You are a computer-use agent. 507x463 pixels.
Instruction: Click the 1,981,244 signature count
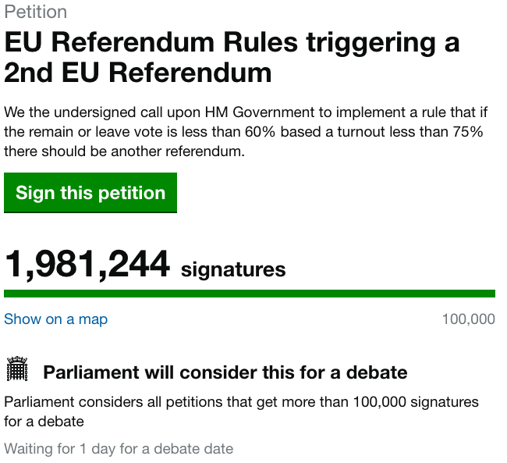click(87, 264)
